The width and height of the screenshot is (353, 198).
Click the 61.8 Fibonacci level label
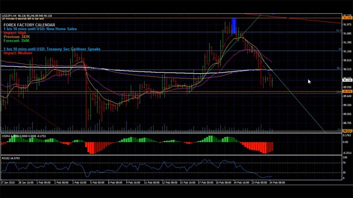pos(338,31)
